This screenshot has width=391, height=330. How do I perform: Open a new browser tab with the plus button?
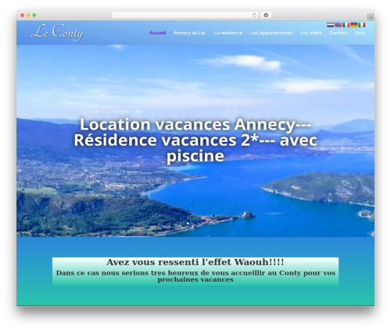point(371,17)
